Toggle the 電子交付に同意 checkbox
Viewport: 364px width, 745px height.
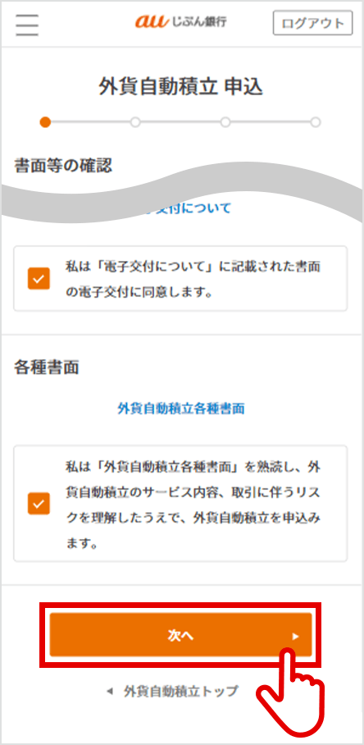click(39, 279)
